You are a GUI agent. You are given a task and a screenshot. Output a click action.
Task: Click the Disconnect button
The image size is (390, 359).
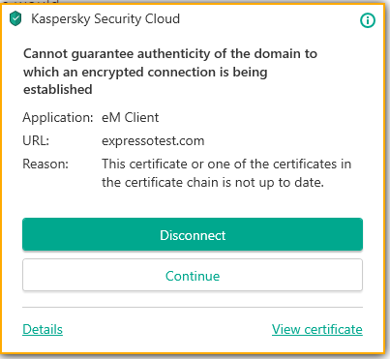[x=193, y=234]
